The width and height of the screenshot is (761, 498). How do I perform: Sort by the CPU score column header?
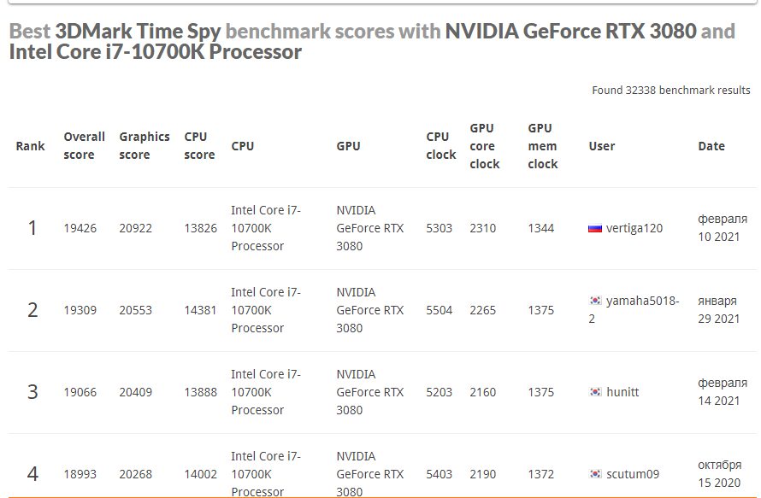[x=199, y=145]
